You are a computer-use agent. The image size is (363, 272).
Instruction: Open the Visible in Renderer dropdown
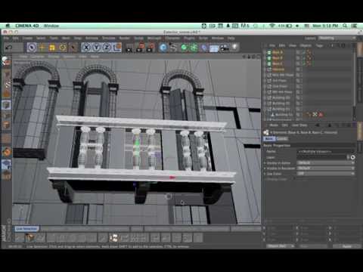click(x=326, y=168)
